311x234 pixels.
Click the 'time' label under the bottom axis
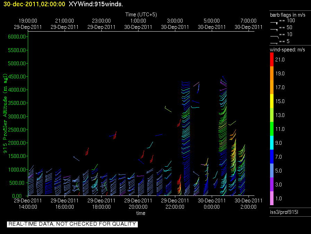click(141, 213)
